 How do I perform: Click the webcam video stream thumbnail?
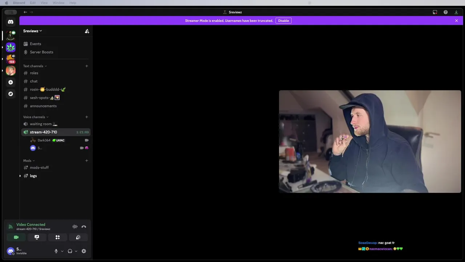(370, 142)
